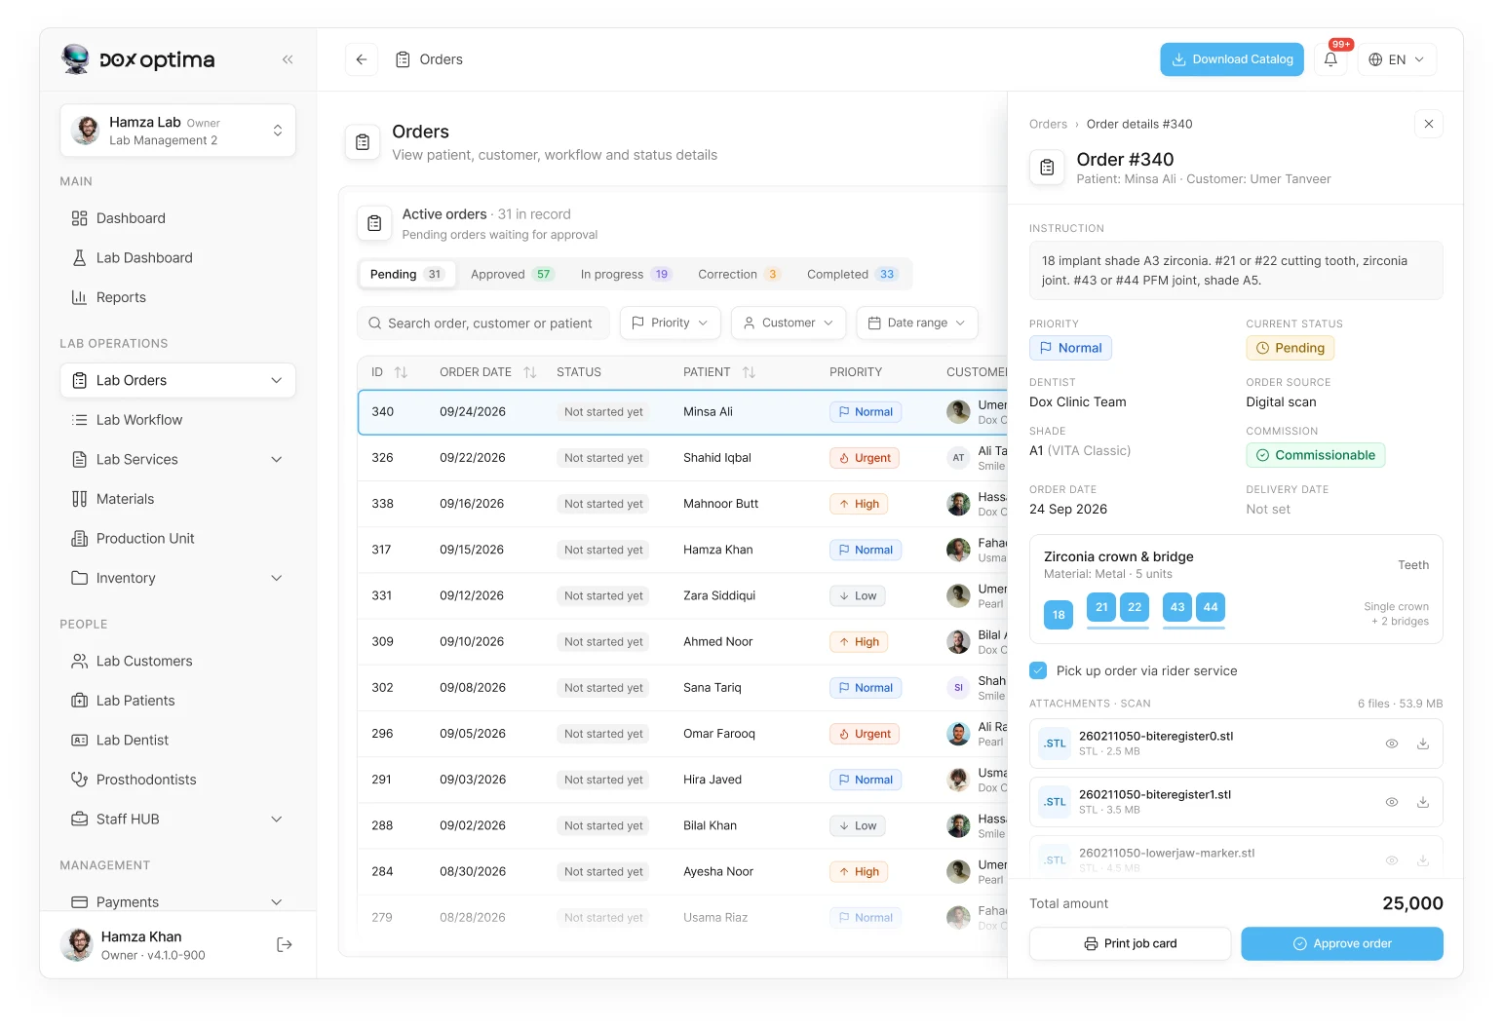
Task: Sort orders by Patient column arrows
Action: click(749, 372)
